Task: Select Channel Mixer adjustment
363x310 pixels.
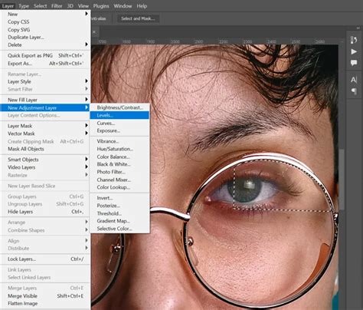Action: coord(119,180)
